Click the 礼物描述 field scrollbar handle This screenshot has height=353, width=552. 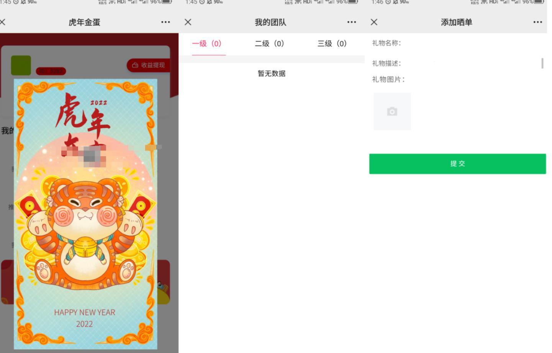coord(542,63)
